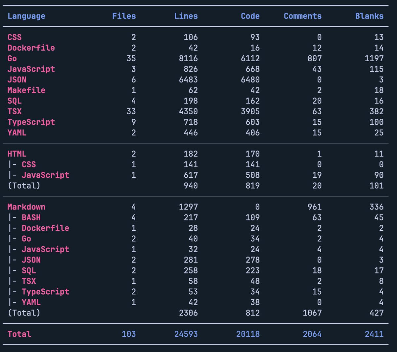Viewport: 397px width, 352px height.
Task: Click the SQL child entry under Markdown
Action: point(29,270)
